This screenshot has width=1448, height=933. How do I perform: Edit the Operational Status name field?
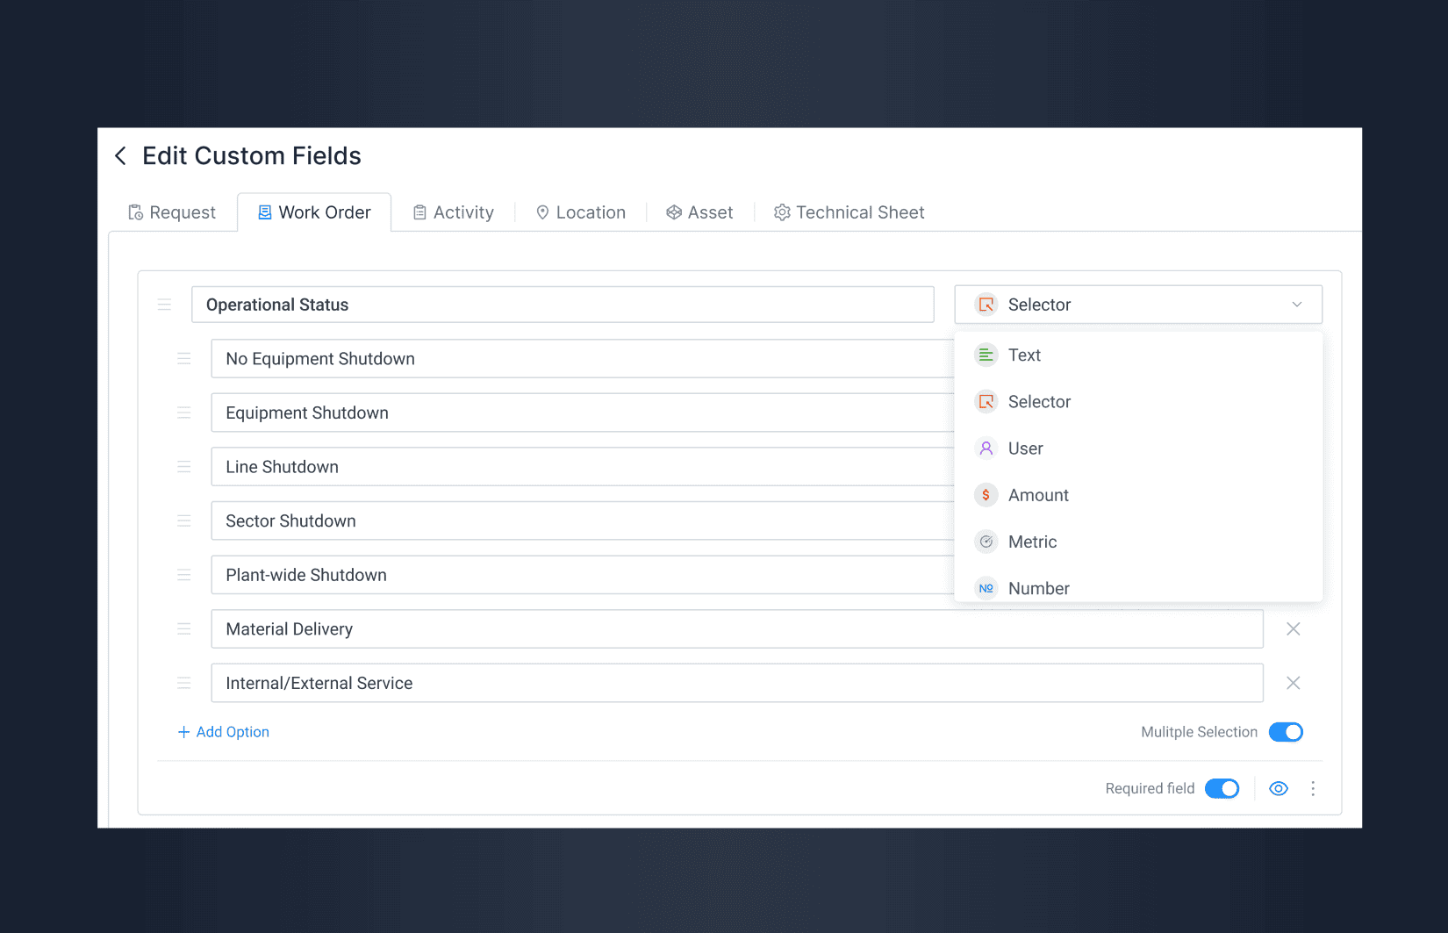(563, 305)
